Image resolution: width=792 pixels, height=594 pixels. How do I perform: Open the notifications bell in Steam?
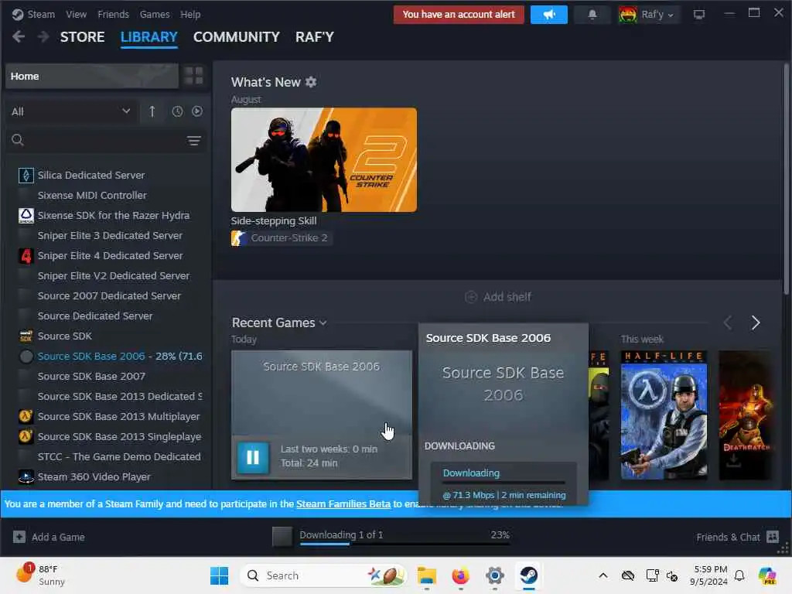592,15
